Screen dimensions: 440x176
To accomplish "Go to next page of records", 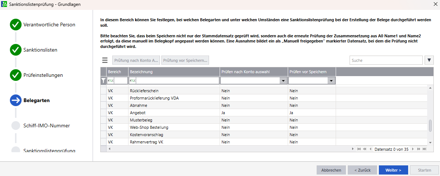I will (x=419, y=149).
